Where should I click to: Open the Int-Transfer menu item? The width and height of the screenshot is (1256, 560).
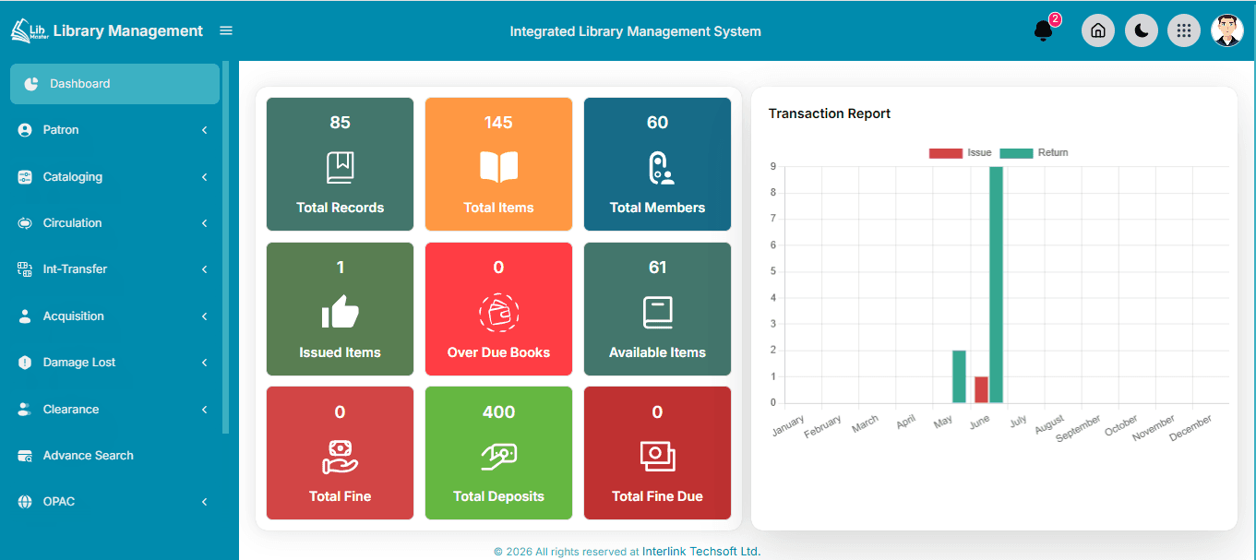[x=113, y=269]
